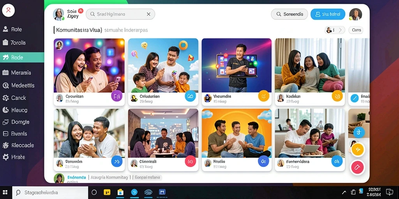Show hidden system tray icons chevron
399x199 pixels.
point(344,192)
